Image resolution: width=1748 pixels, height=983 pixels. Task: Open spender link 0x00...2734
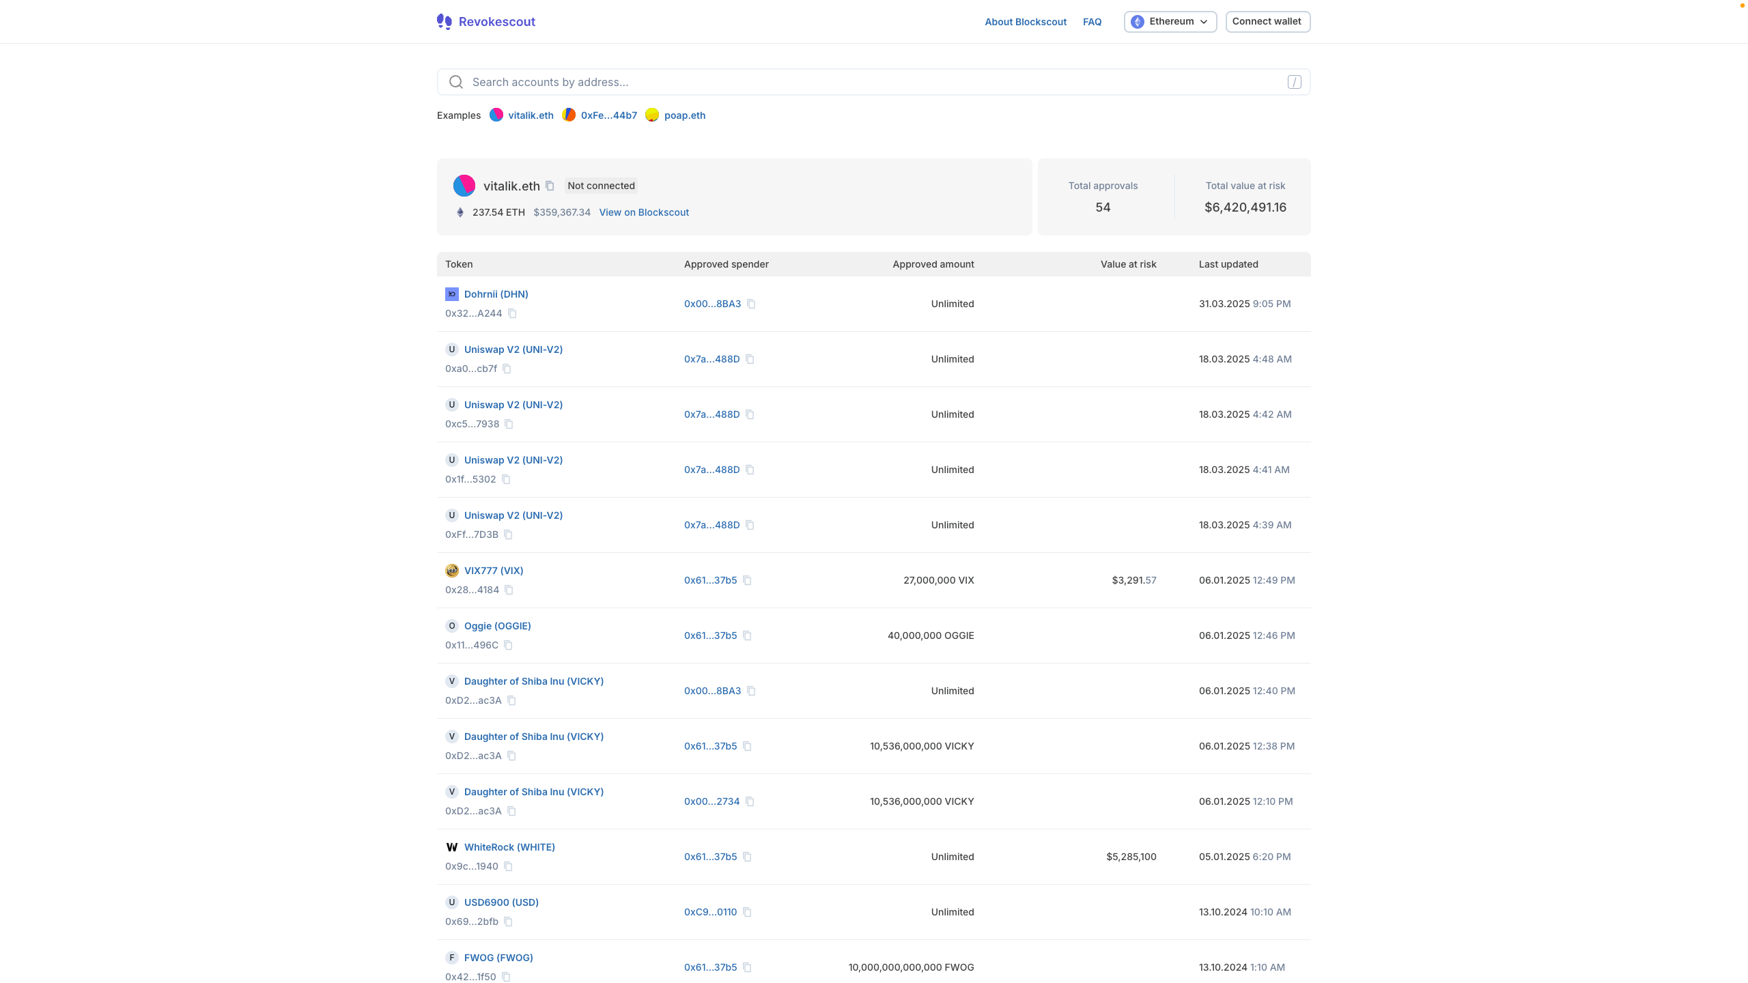point(711,801)
